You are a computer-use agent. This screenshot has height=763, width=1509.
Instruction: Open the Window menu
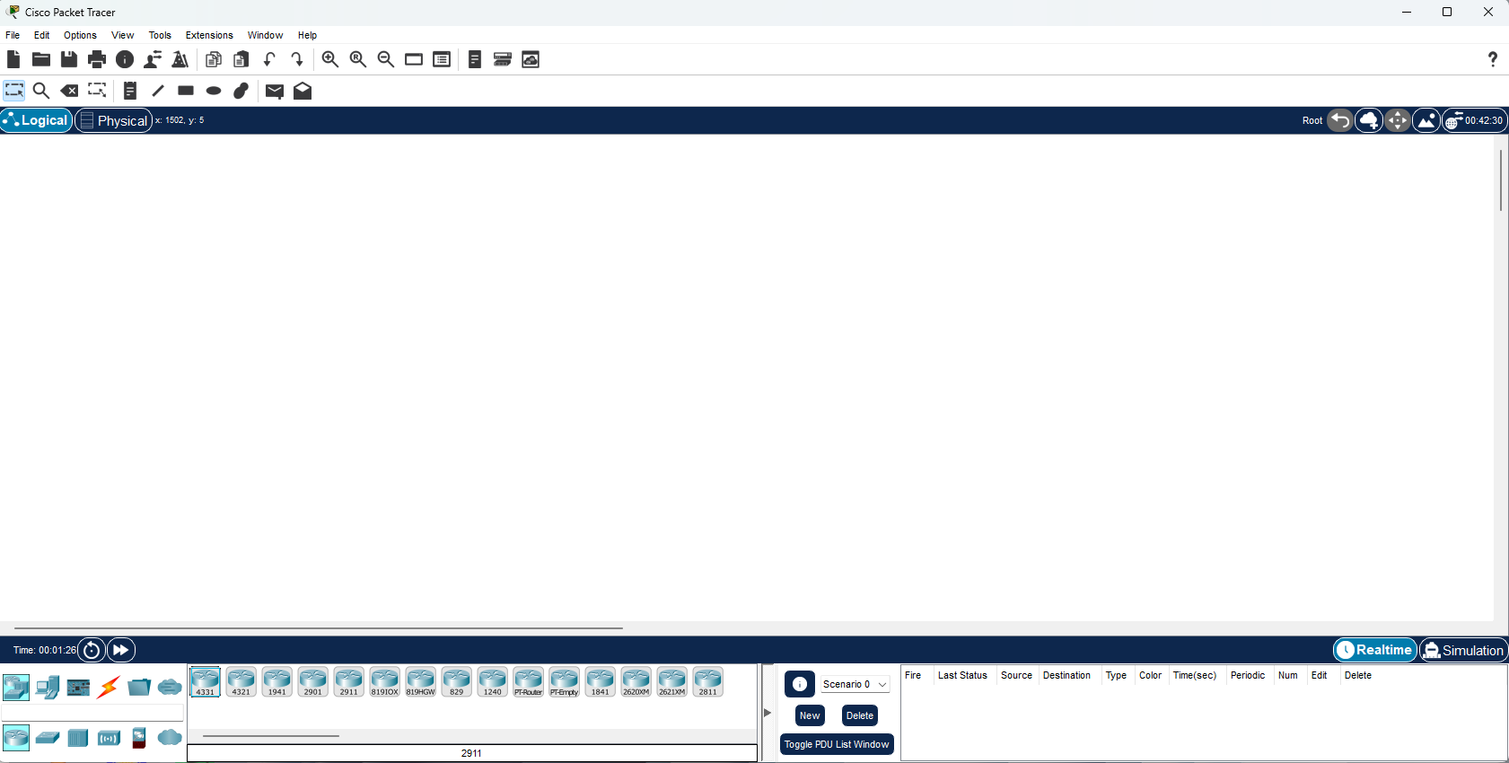(x=265, y=35)
